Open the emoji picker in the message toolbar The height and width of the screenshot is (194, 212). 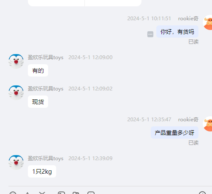[x=13, y=193]
